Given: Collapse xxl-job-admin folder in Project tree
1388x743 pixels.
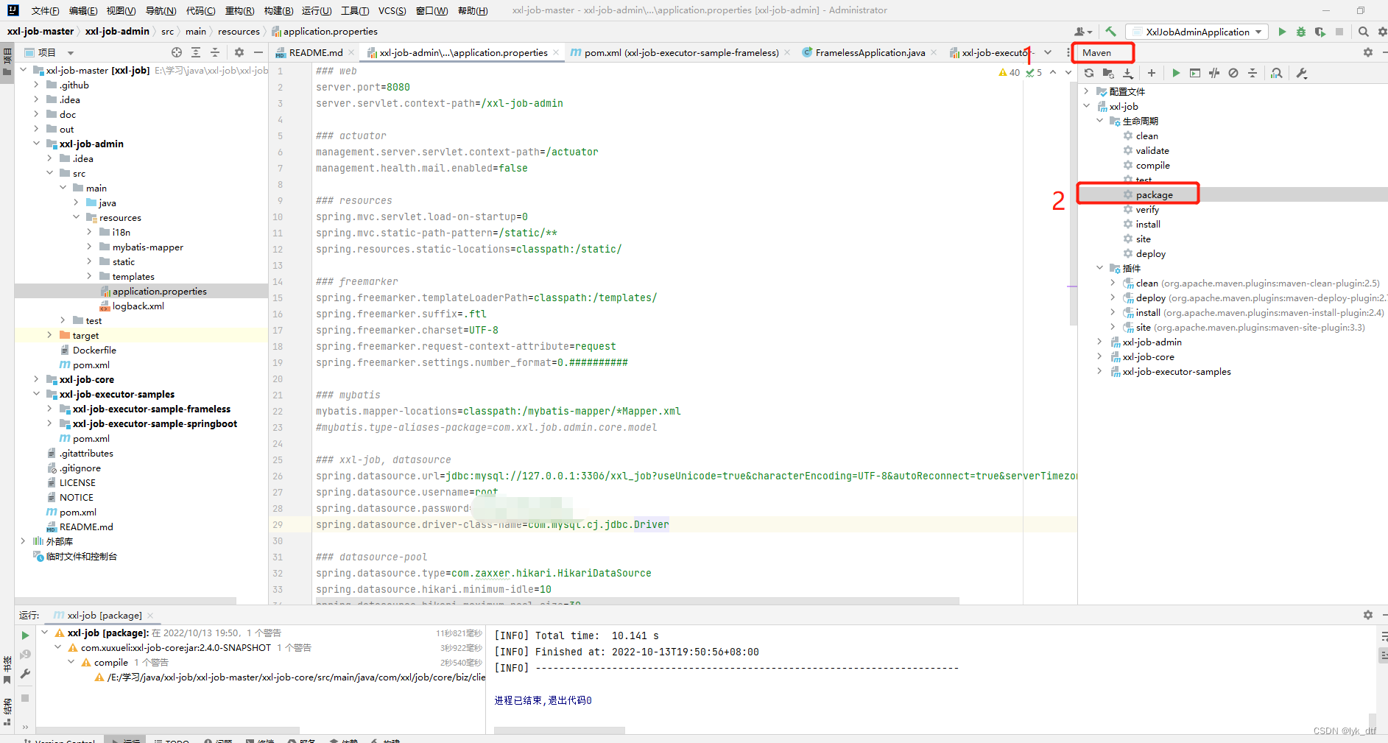Looking at the screenshot, I should point(36,144).
